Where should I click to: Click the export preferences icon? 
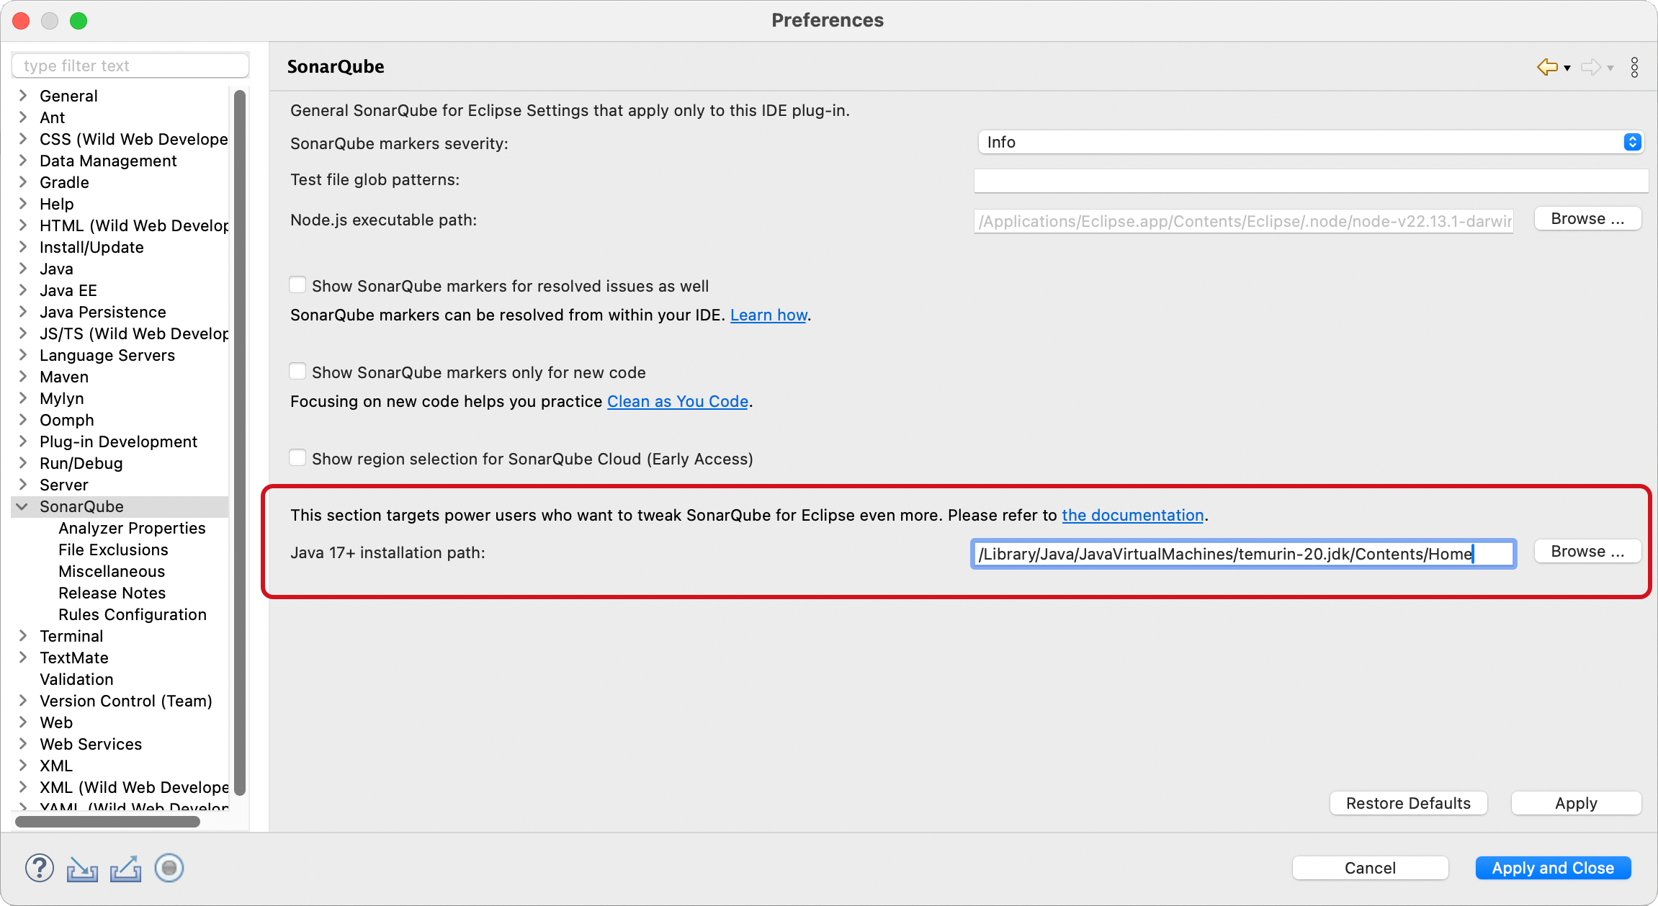point(125,869)
